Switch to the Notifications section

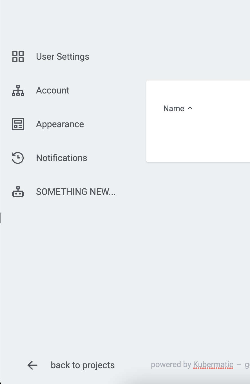pos(61,158)
